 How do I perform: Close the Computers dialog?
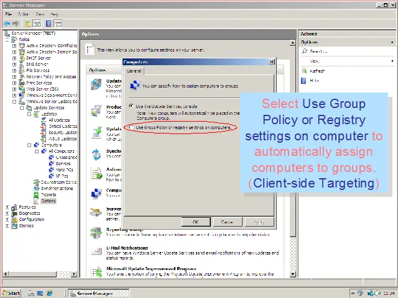coord(271,62)
